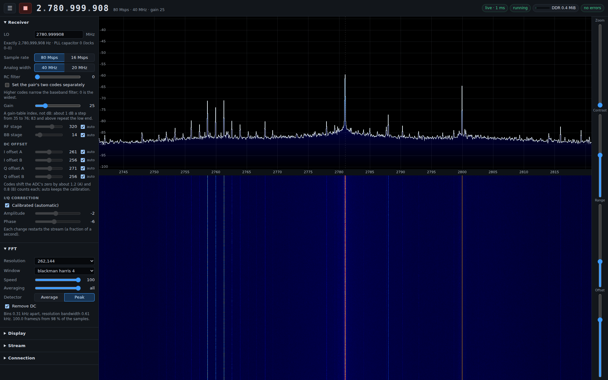The height and width of the screenshot is (380, 608).
Task: Adjust the Gain slider
Action: pyautogui.click(x=58, y=106)
